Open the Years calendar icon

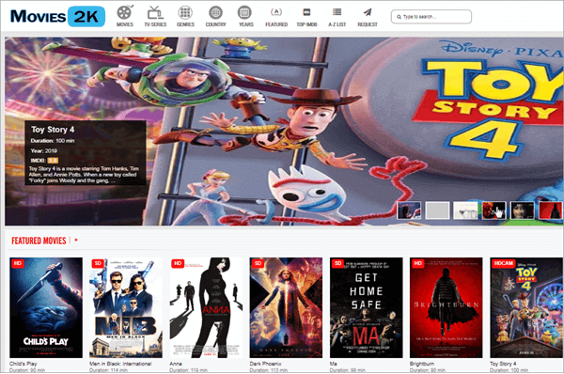(244, 12)
